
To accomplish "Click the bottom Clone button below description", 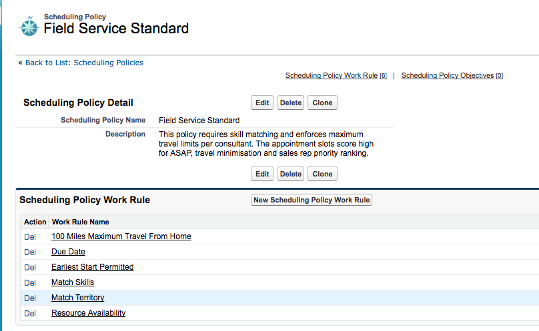I will click(x=322, y=174).
